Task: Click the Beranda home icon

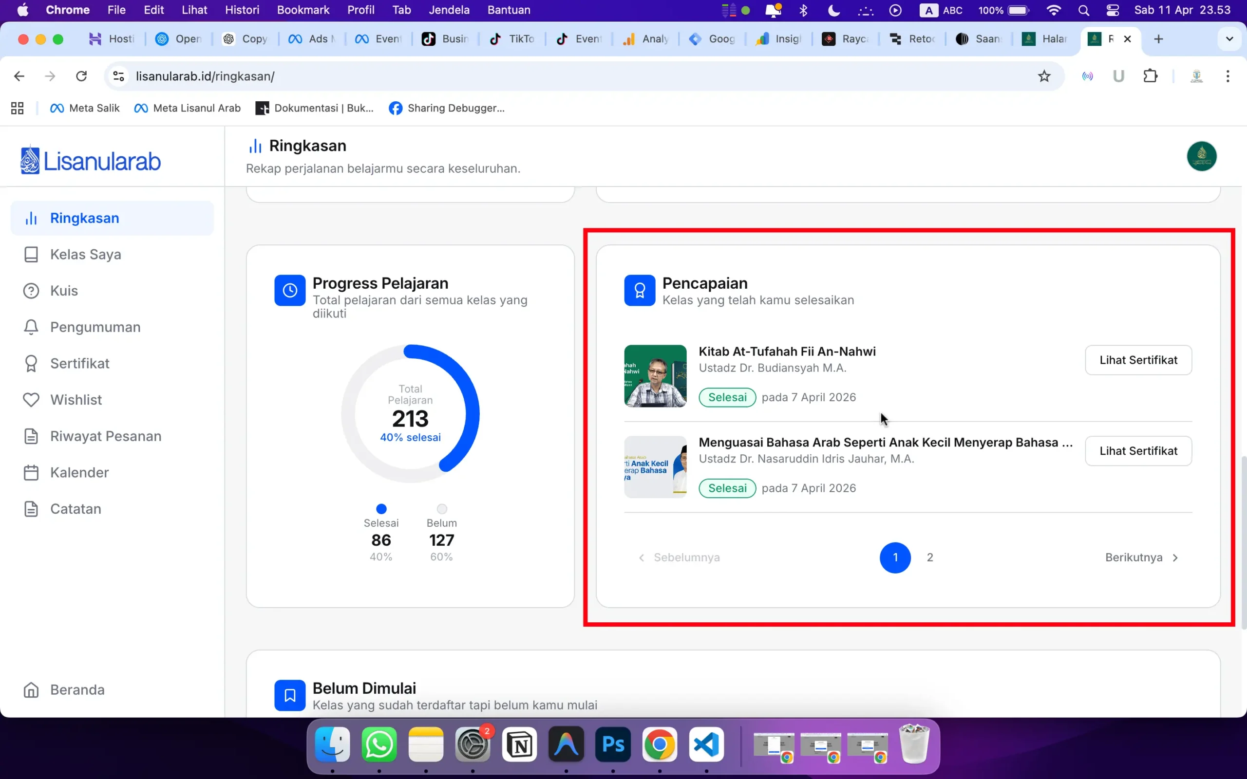Action: 31,690
